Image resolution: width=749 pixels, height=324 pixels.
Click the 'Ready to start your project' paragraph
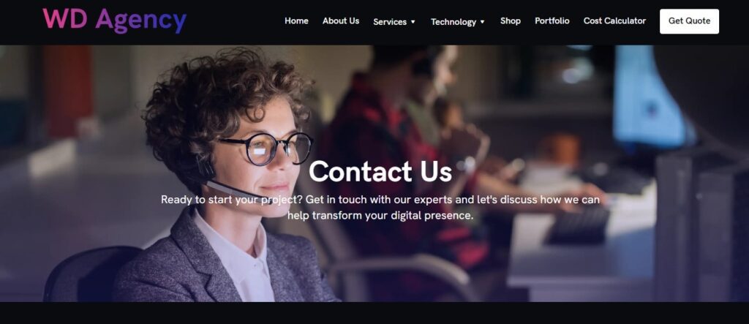pyautogui.click(x=380, y=208)
